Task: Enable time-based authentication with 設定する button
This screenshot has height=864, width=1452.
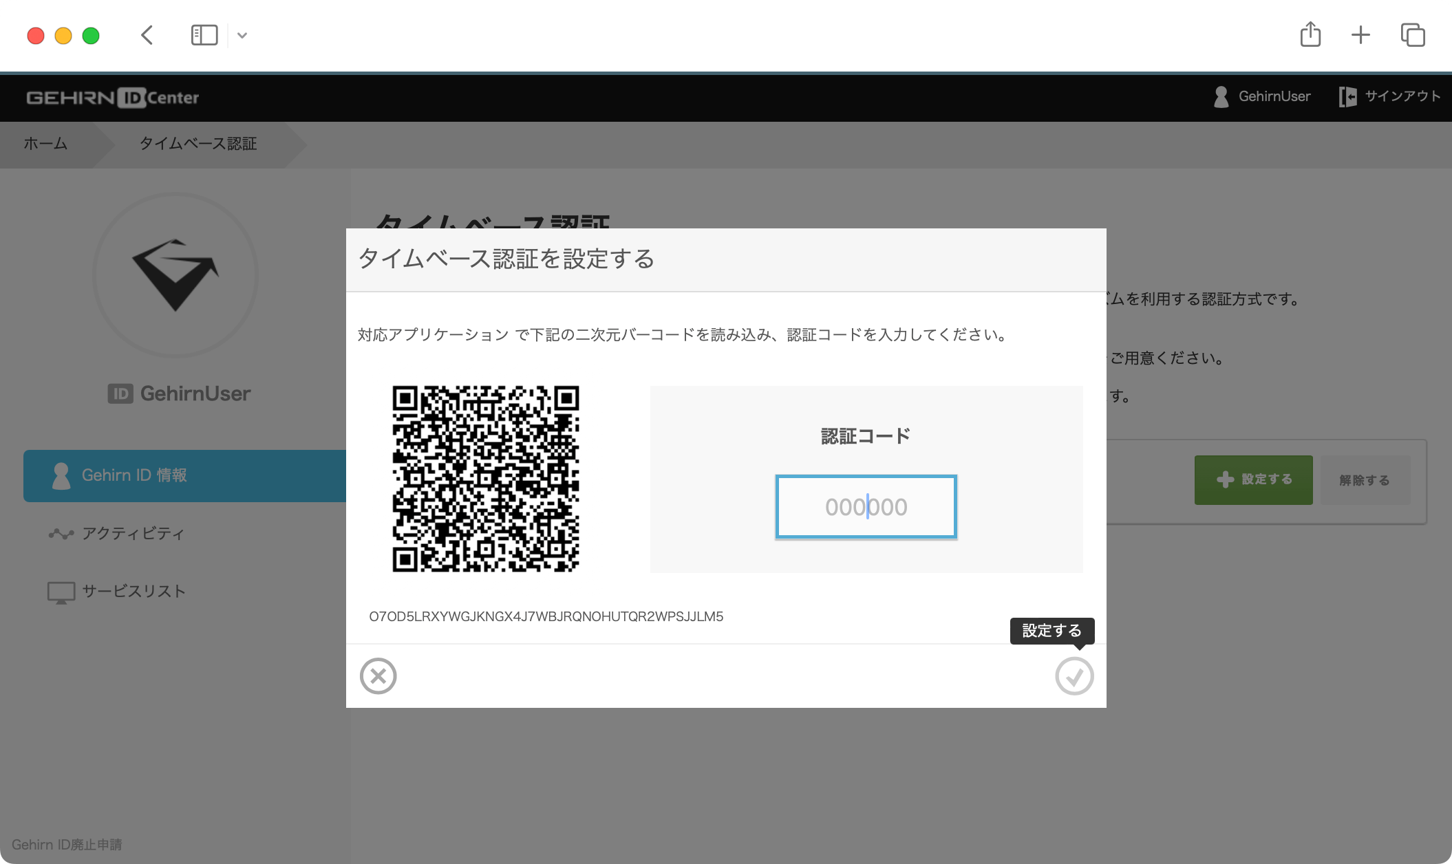Action: pyautogui.click(x=1253, y=479)
